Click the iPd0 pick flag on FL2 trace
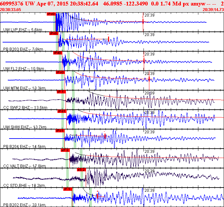Image resolution: width=224 pixels, height=207 pixels. click(x=57, y=53)
